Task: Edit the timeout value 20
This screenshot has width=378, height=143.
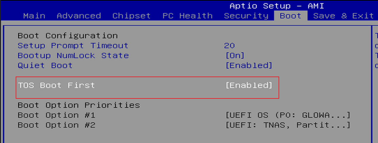Action: 229,45
